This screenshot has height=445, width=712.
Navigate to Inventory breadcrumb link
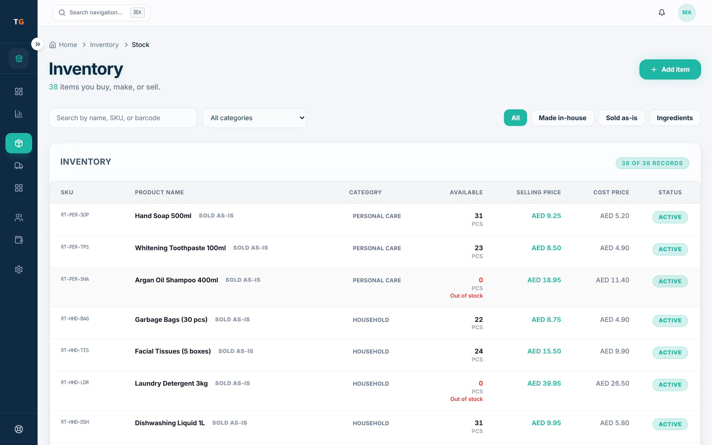tap(104, 45)
